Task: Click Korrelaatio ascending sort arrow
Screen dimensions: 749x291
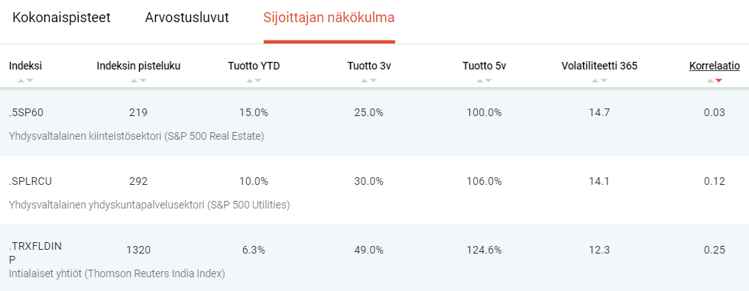Action: (x=710, y=81)
